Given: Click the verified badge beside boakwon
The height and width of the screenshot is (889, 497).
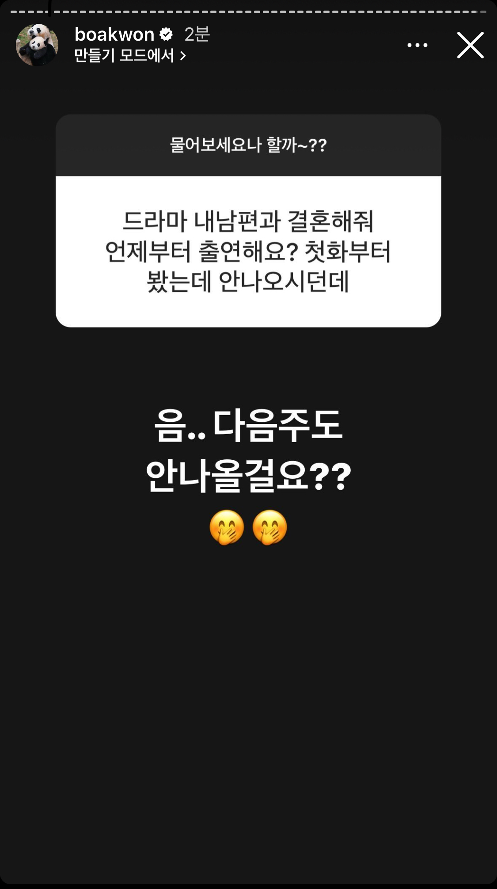Looking at the screenshot, I should [x=167, y=34].
